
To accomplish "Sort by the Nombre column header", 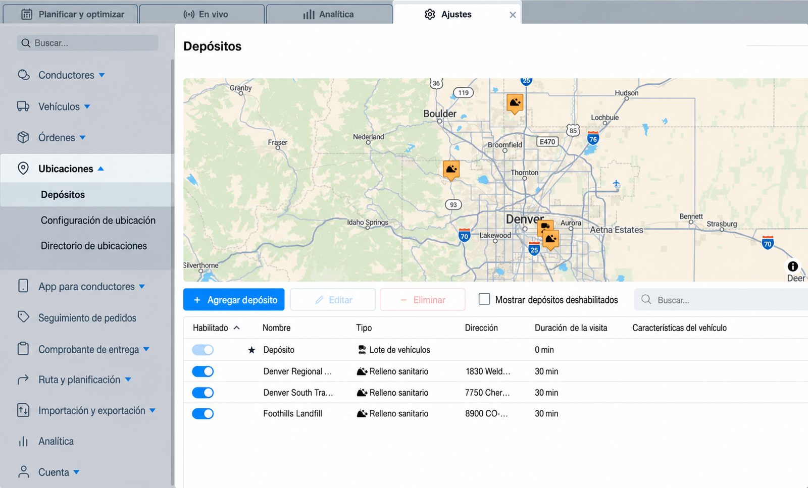I will 276,328.
